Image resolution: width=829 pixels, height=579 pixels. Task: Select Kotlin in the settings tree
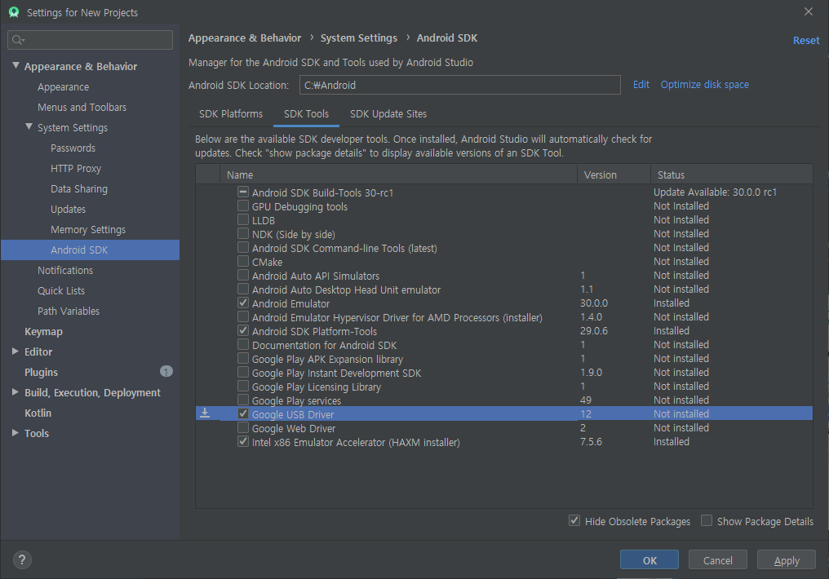38,413
